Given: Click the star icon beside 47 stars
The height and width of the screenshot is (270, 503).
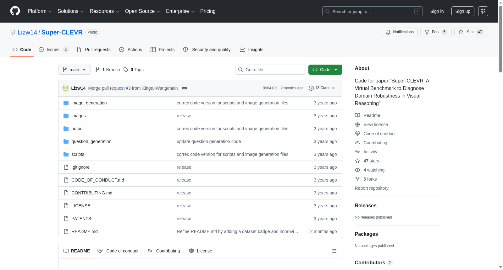Looking at the screenshot, I should [357, 161].
